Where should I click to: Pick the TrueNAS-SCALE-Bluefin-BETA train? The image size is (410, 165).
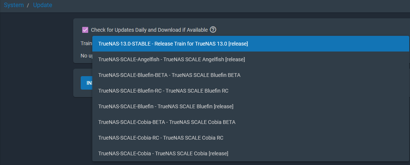pyautogui.click(x=250, y=75)
